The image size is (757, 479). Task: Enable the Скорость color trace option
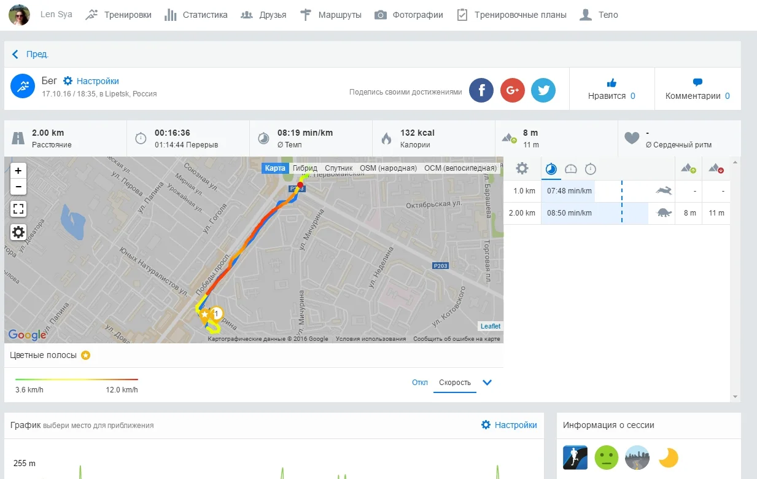point(455,383)
